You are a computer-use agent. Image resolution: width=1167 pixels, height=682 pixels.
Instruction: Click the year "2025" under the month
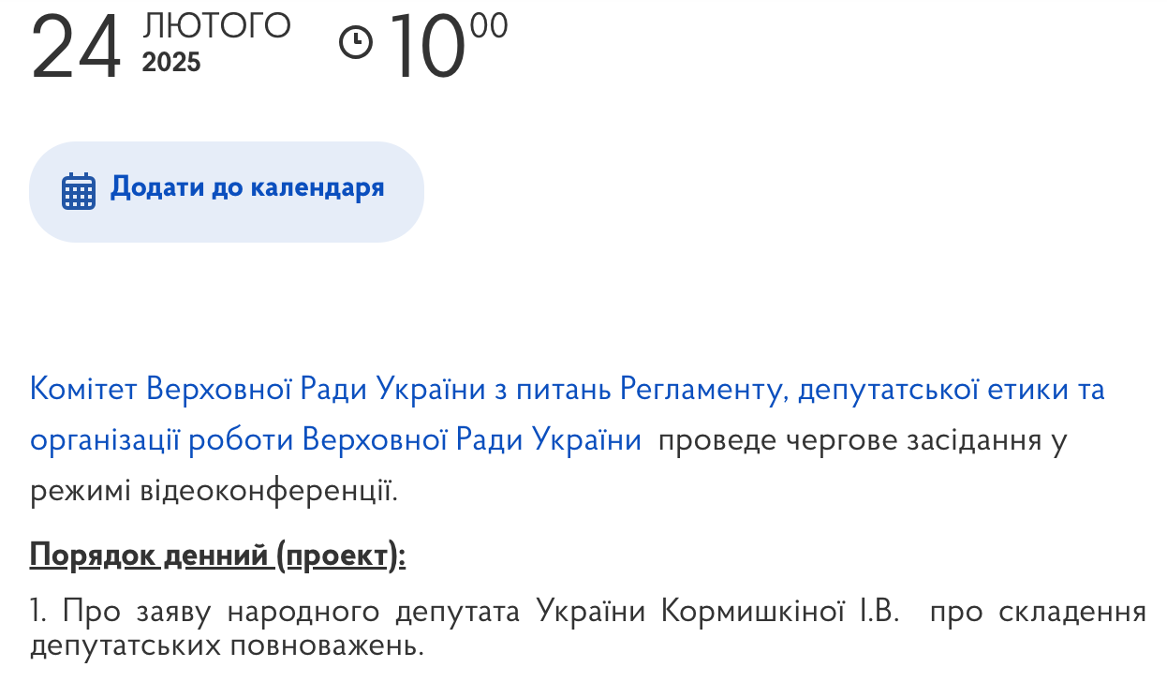(171, 63)
